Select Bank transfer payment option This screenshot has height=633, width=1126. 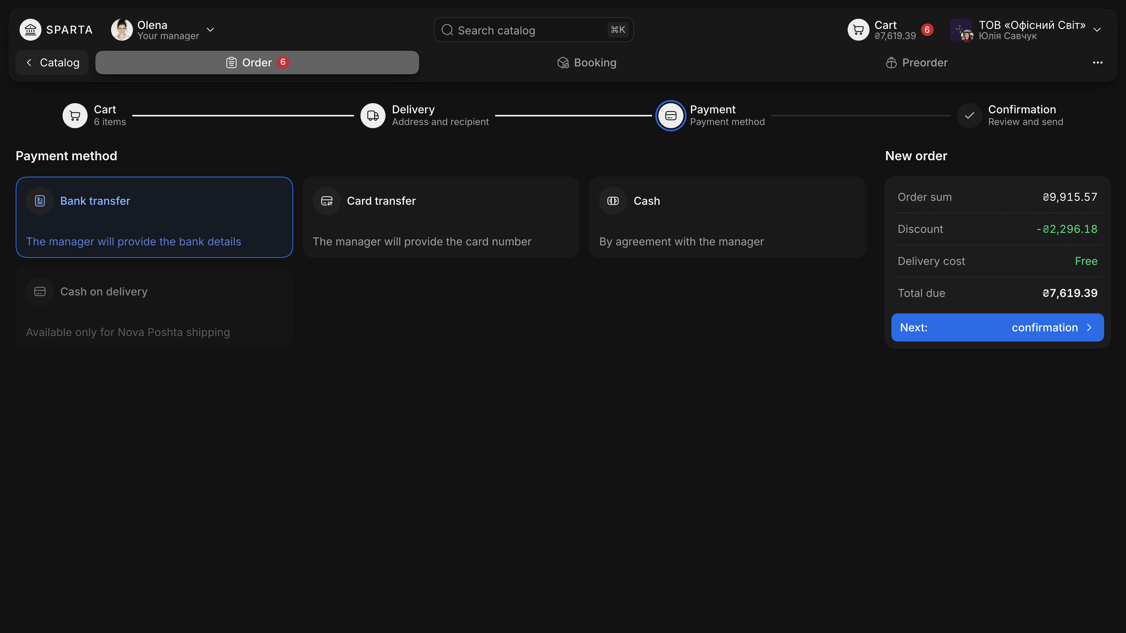click(154, 217)
